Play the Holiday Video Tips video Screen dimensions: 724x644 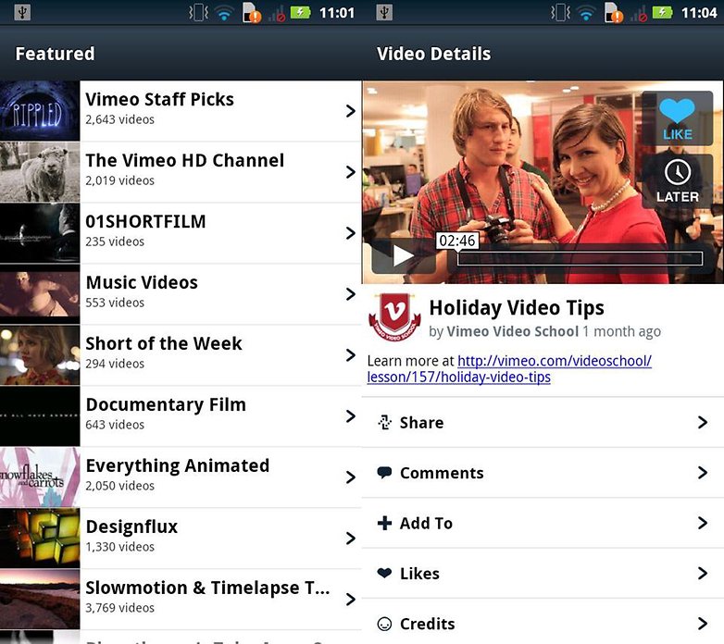[x=403, y=255]
